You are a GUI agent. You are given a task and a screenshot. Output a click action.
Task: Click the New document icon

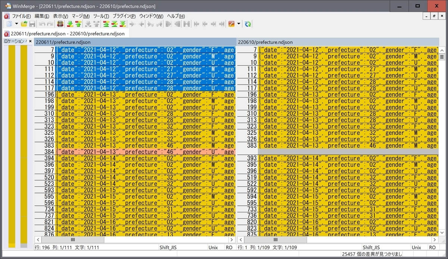point(9,24)
